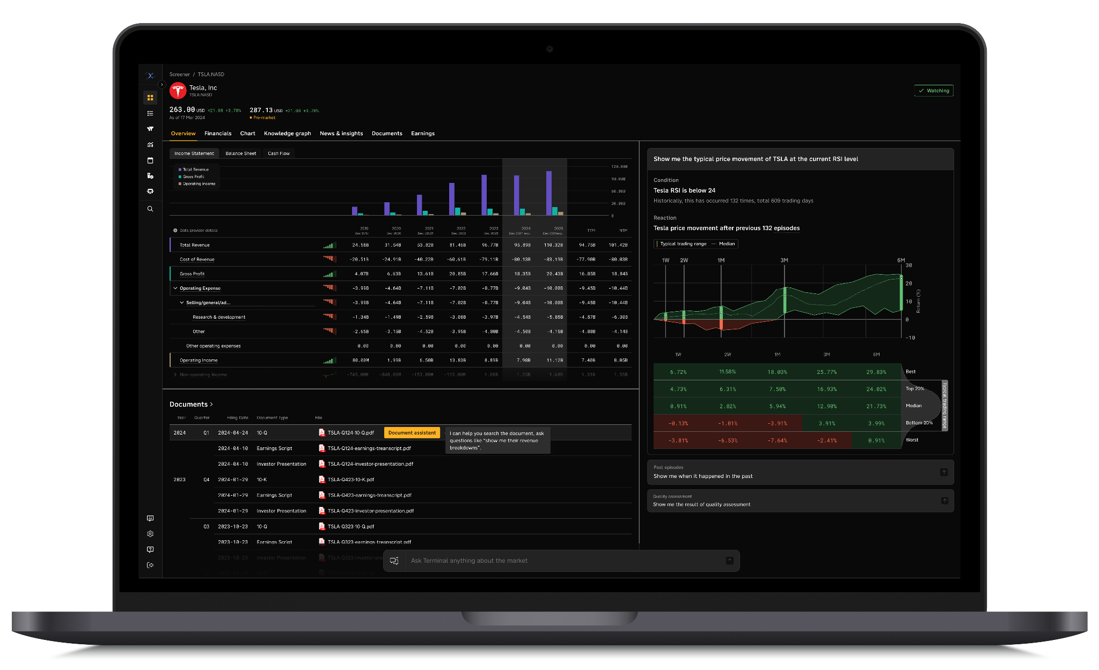Image resolution: width=1099 pixels, height=670 pixels.
Task: Open the chart analytics sidebar icon
Action: click(150, 145)
